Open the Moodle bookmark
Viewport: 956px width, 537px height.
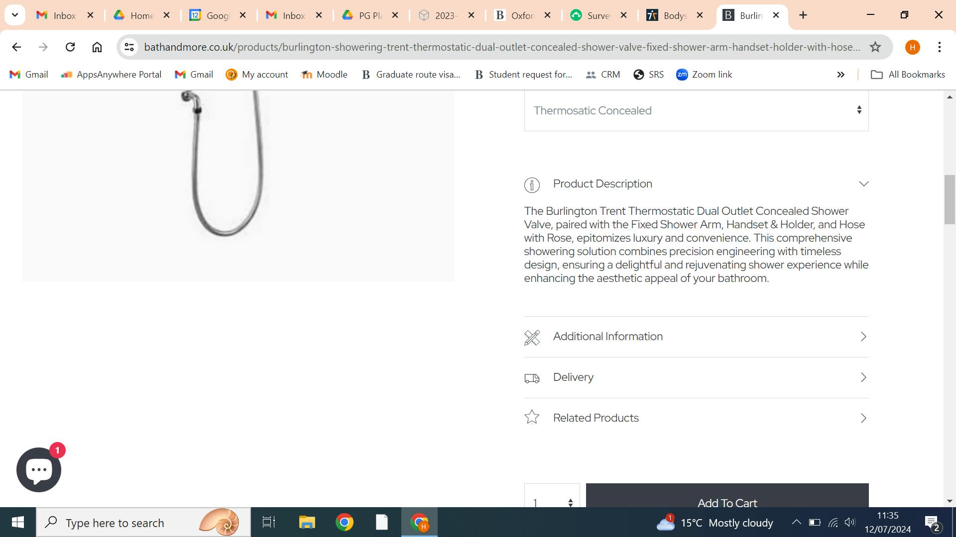pos(324,75)
